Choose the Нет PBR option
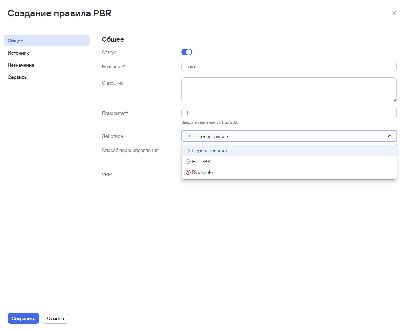This screenshot has width=403, height=331. point(289,162)
